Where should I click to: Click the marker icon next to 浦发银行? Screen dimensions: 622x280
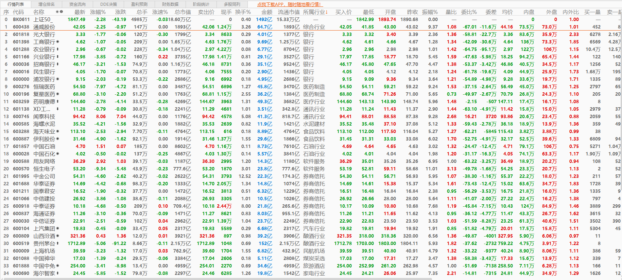click(58, 79)
